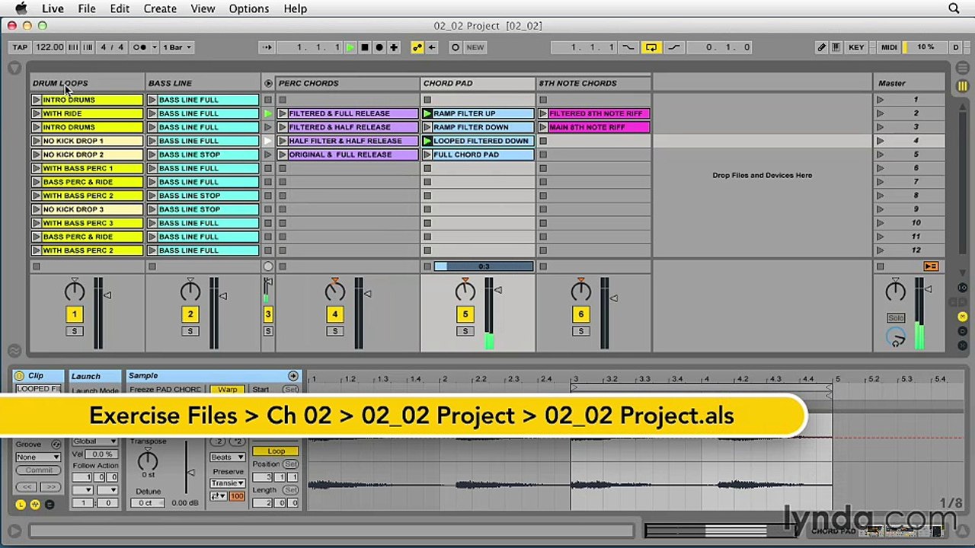
Task: Toggle Follow playback button
Action: point(267,47)
